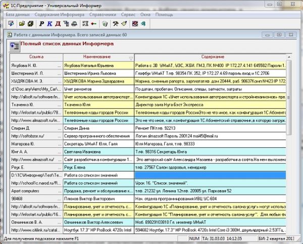Image resolution: width=303 pixels, height=244 pixels.
Task: Click the brush toolbar icon
Action: point(124,24)
